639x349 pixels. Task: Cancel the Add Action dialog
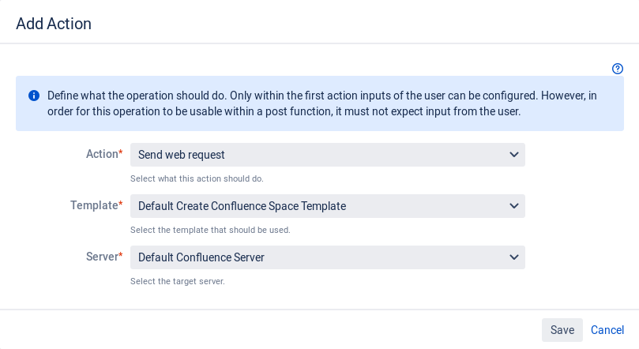(607, 330)
